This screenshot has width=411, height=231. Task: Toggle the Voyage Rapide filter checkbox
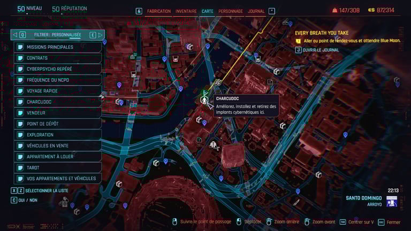20,91
